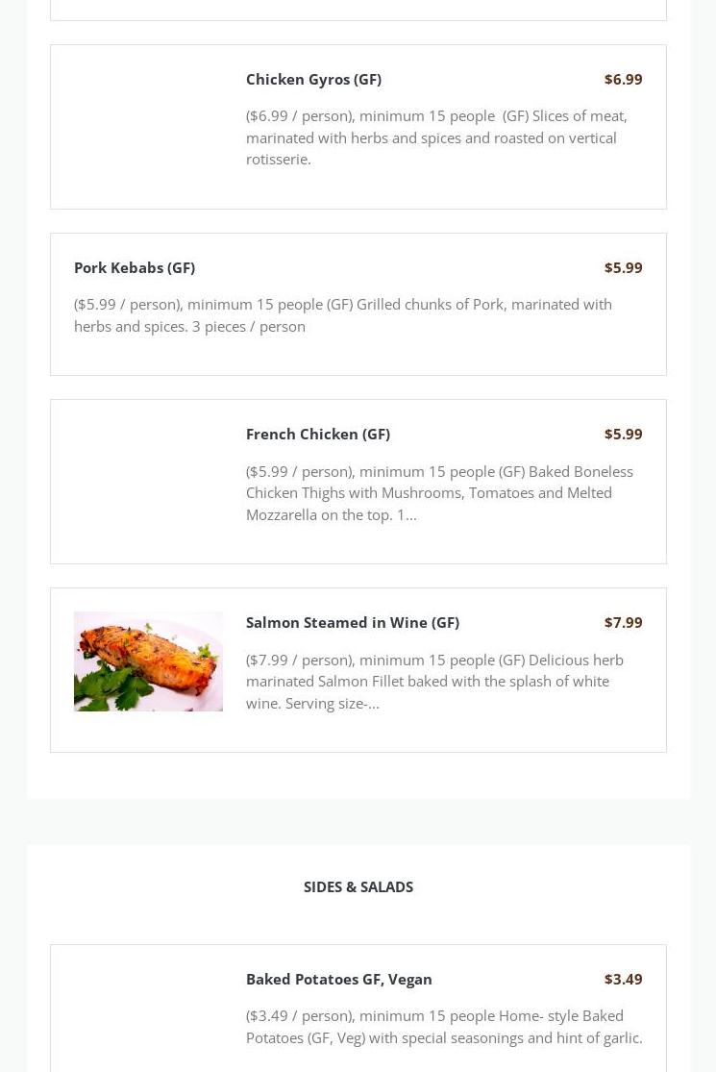Click the salmon fillet photo thumbnail

coord(148,661)
